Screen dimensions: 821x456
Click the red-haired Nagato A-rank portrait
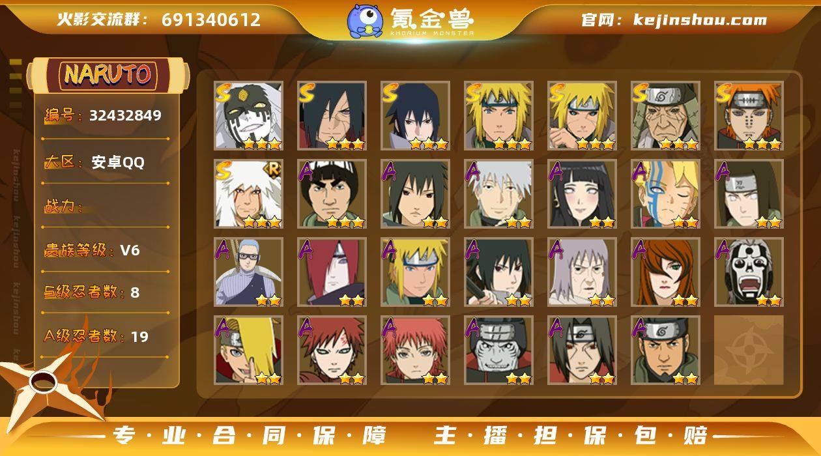332,272
